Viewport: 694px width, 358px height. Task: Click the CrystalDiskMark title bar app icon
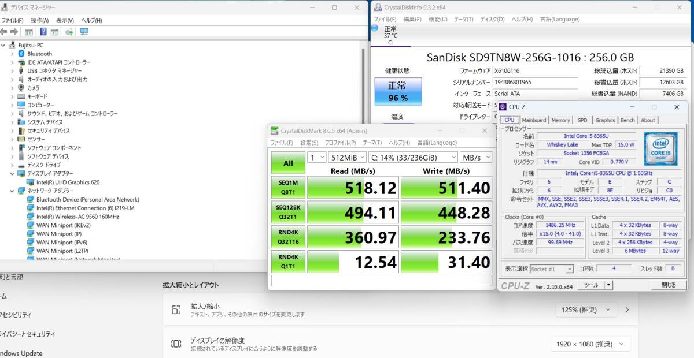[x=275, y=130]
